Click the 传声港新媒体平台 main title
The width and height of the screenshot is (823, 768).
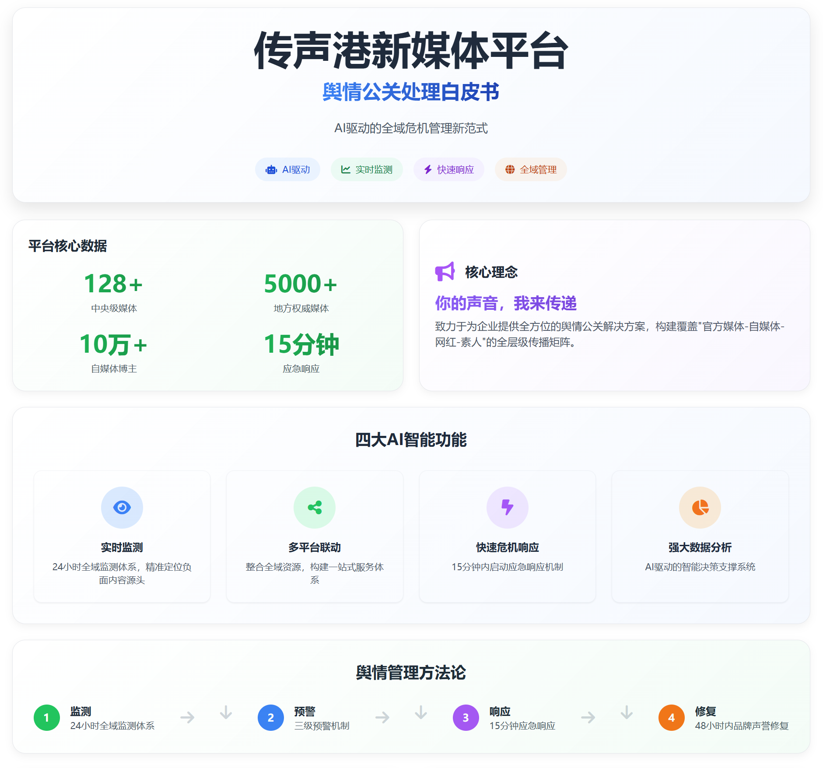pyautogui.click(x=411, y=51)
